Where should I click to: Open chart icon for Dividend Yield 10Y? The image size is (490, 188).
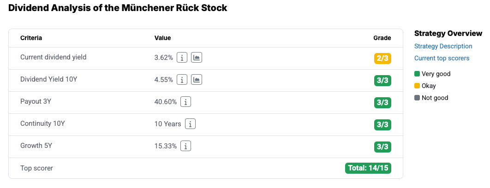coord(197,80)
